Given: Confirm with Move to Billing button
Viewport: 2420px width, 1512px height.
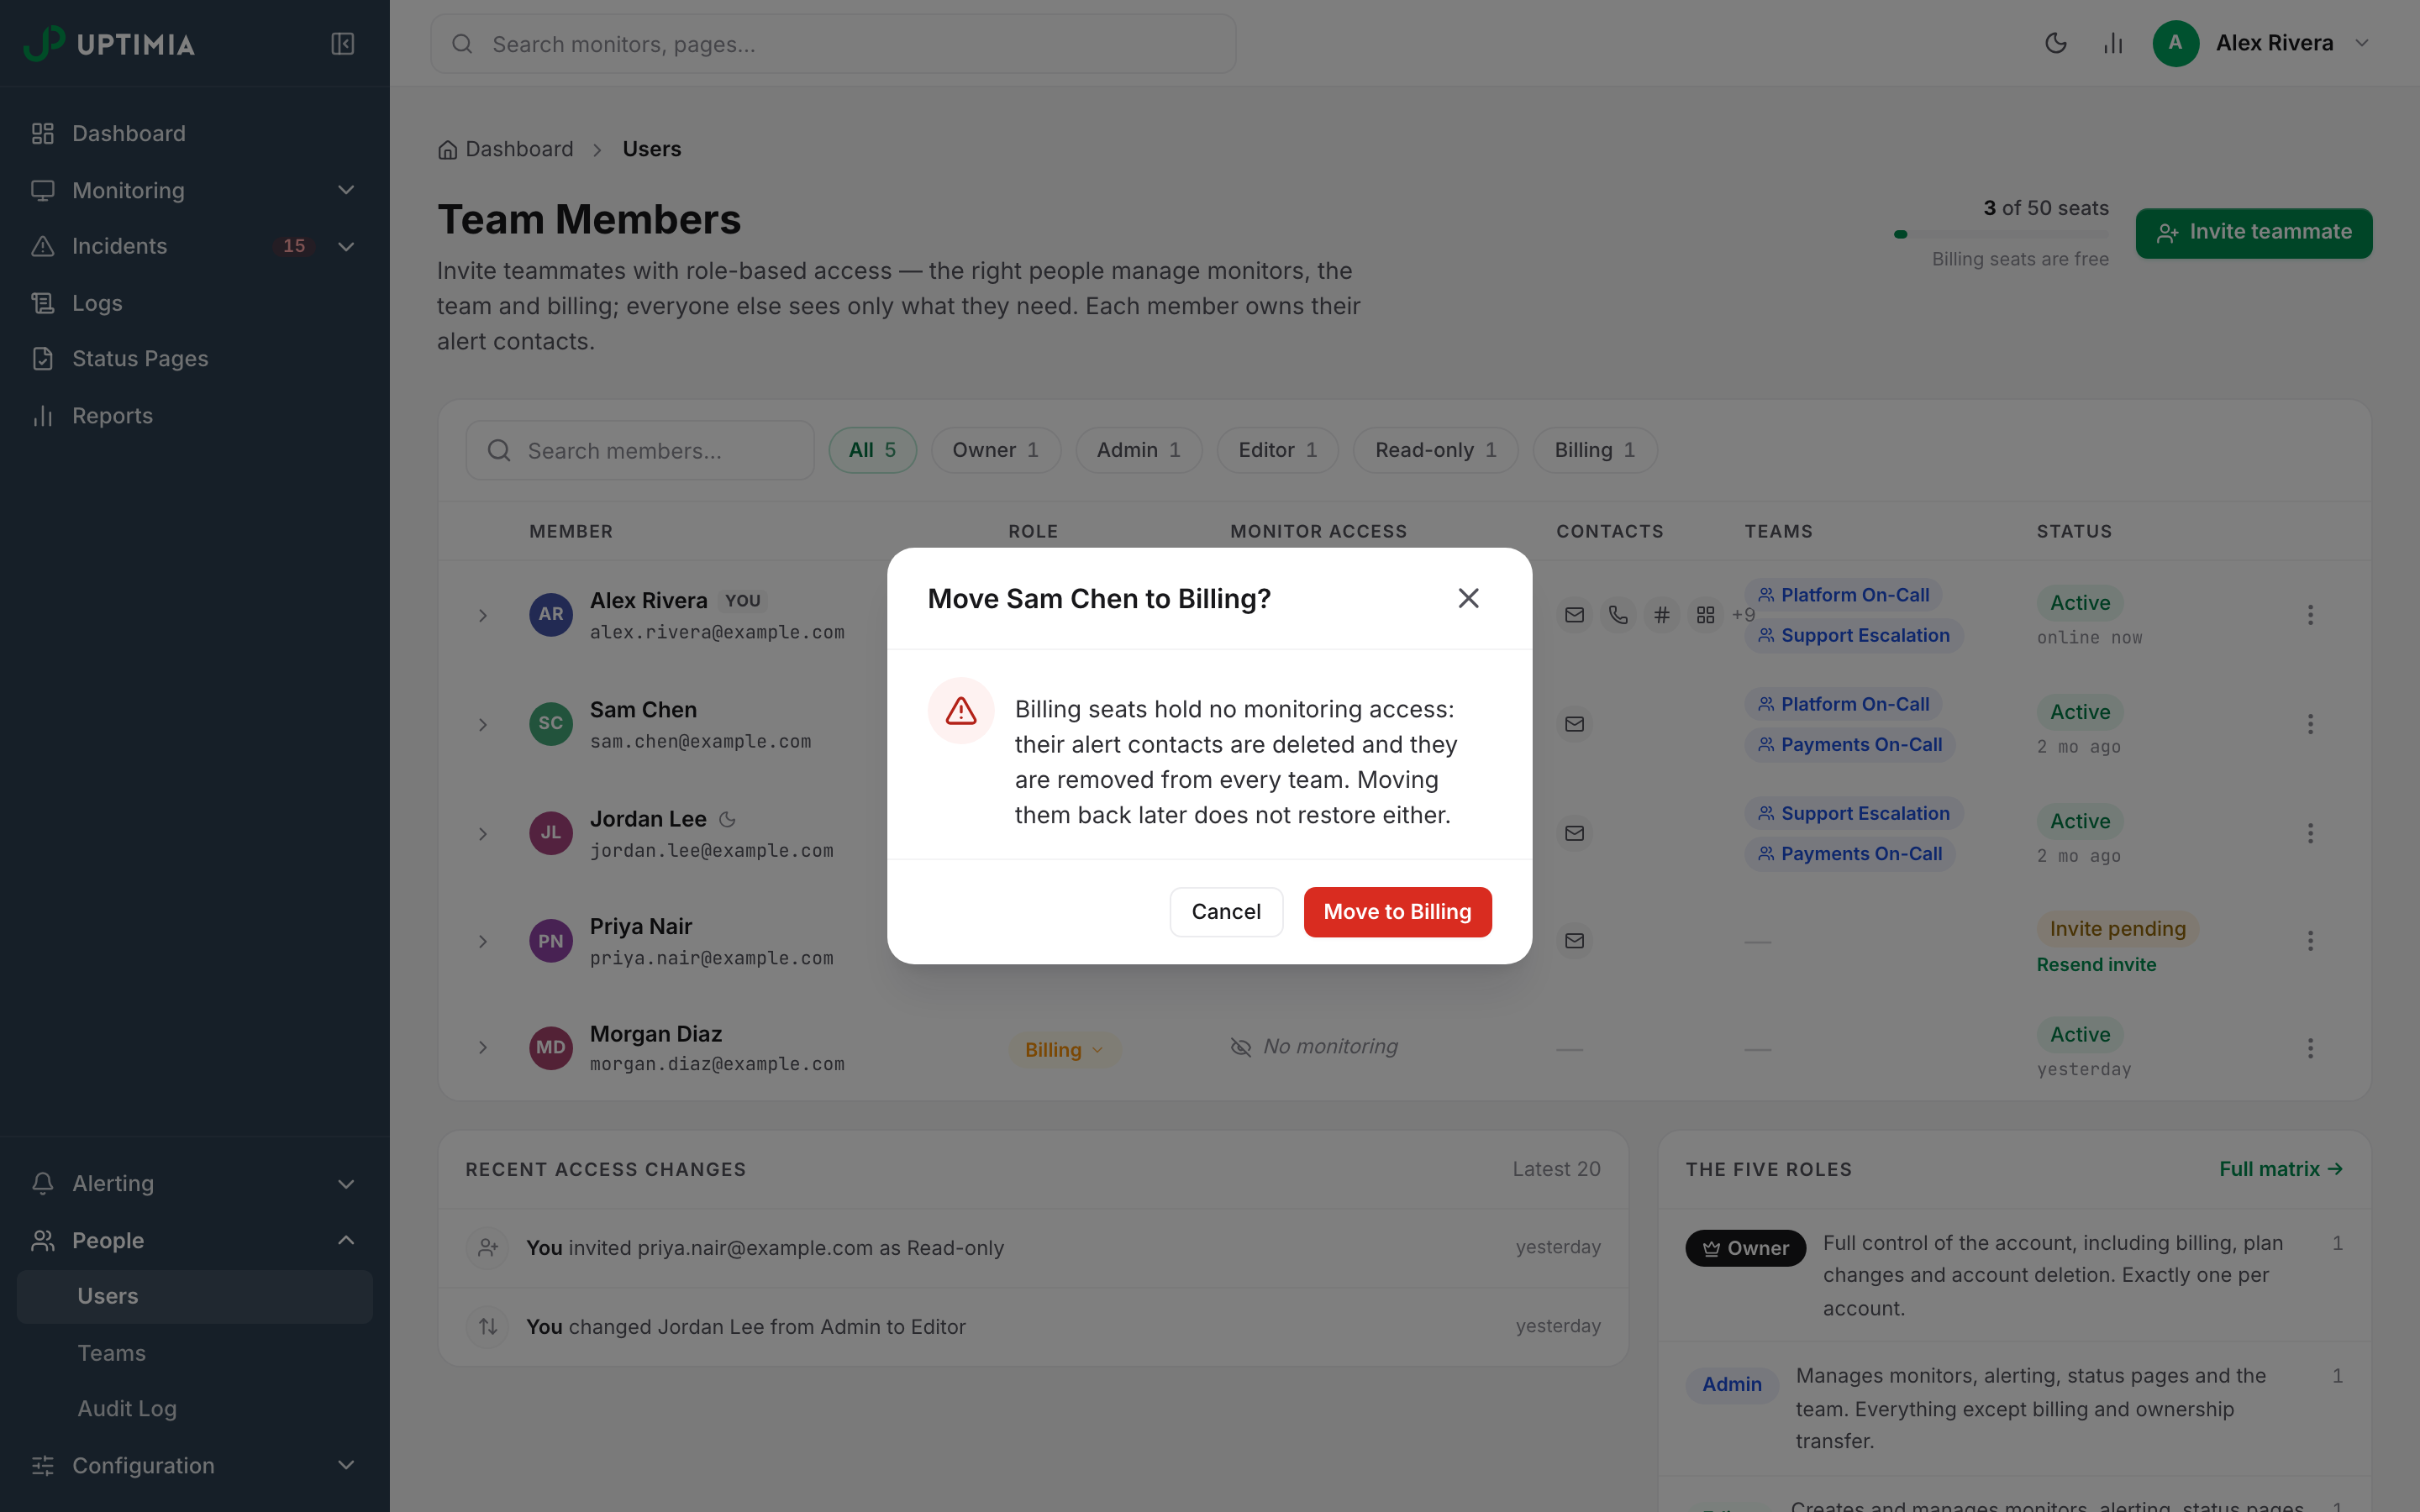Looking at the screenshot, I should pyautogui.click(x=1397, y=912).
